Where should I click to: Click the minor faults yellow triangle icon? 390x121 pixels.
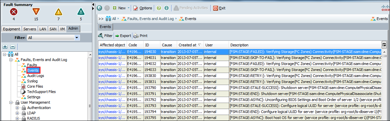tap(59, 12)
